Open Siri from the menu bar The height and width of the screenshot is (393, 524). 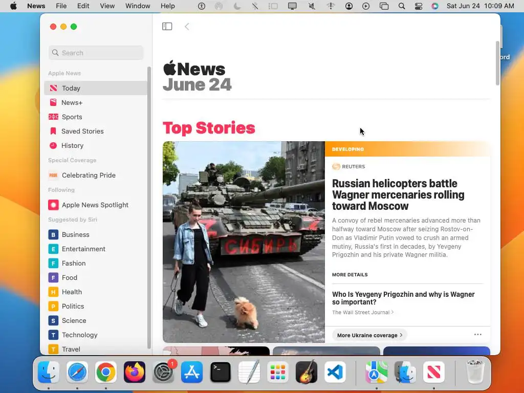(435, 6)
